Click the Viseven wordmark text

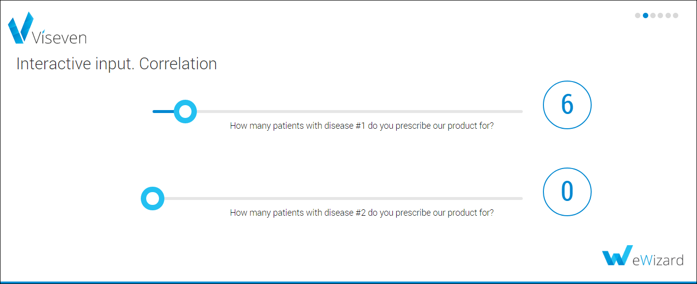59,38
